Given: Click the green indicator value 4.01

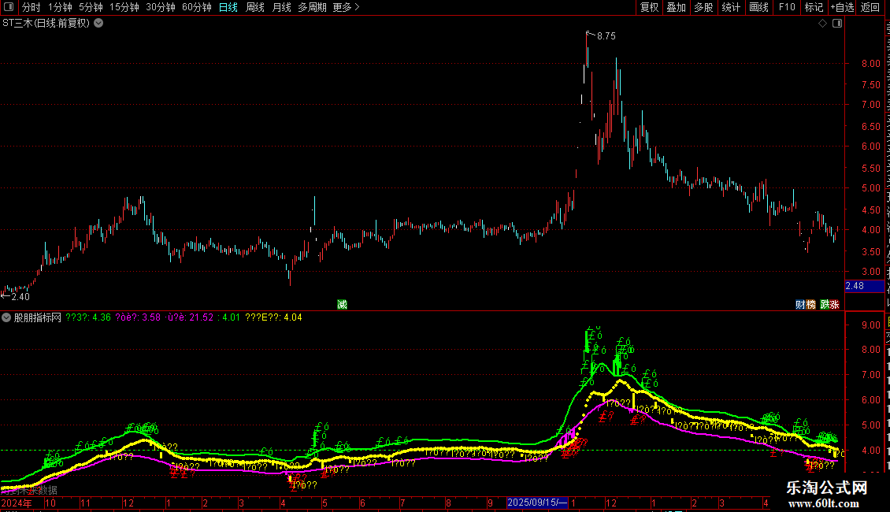Looking at the screenshot, I should point(231,318).
